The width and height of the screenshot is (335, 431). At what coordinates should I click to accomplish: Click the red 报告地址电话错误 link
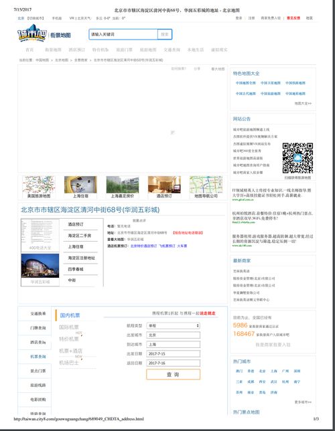tap(188, 233)
